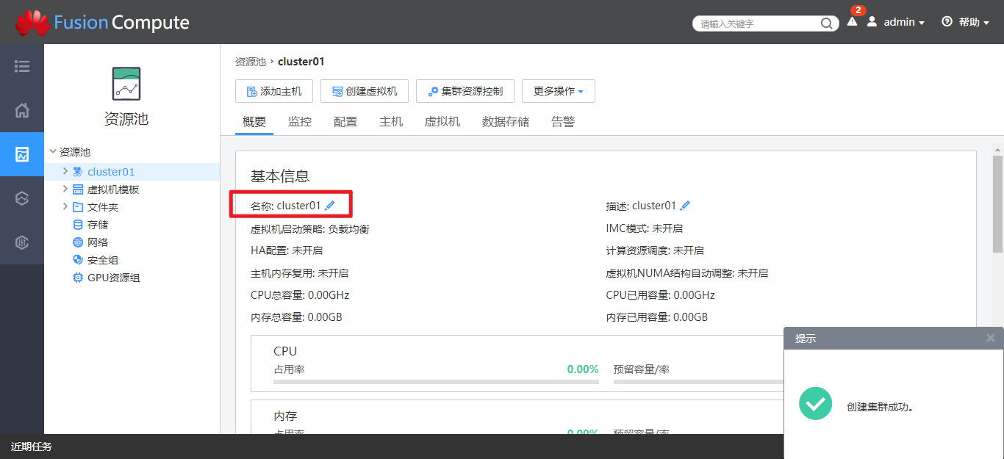1004x459 pixels.
Task: Click CPU已用容量: 0.00GHz text
Action: click(x=661, y=295)
